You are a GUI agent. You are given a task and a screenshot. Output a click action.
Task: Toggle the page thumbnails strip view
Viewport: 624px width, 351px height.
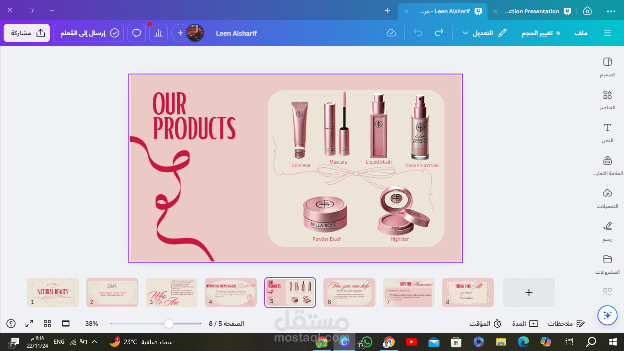[66, 324]
